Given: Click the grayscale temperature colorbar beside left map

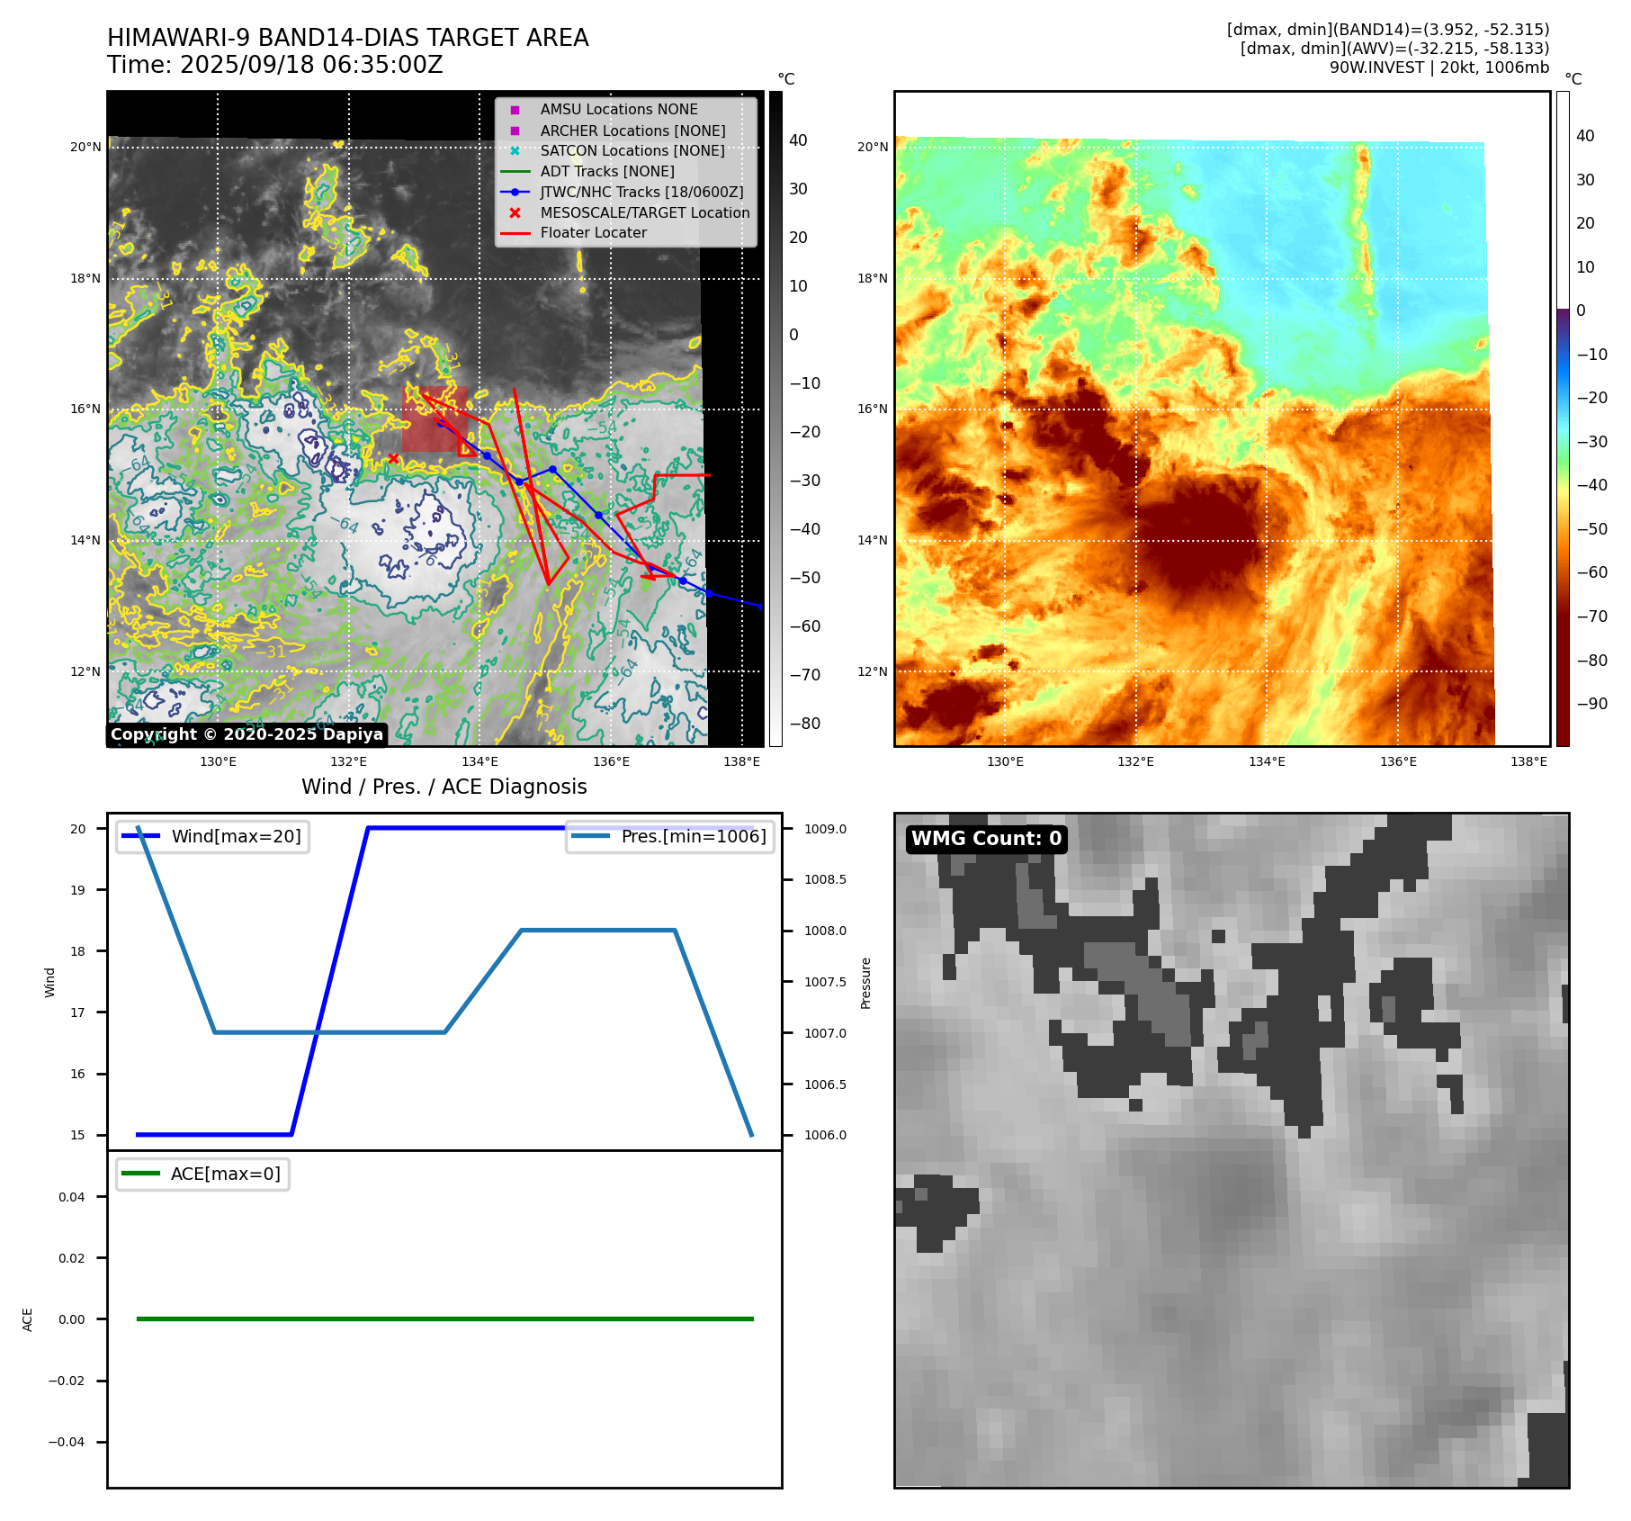Looking at the screenshot, I should (x=775, y=418).
